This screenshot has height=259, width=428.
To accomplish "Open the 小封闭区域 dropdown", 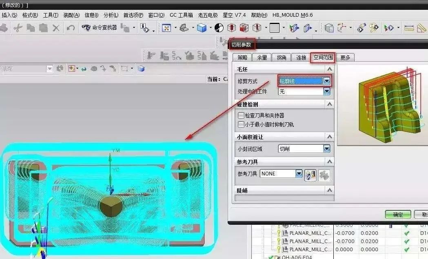I will 326,149.
